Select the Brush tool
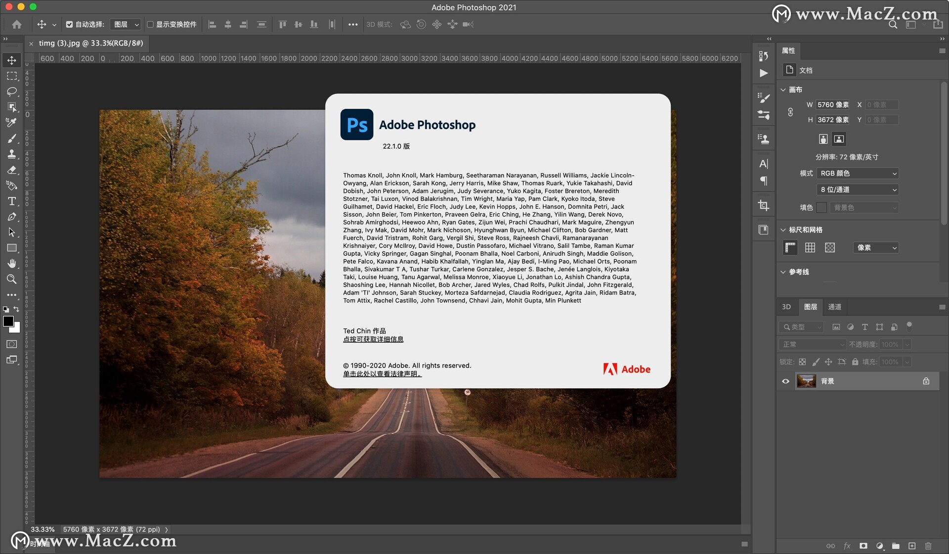Viewport: 949px width, 554px height. (x=11, y=138)
